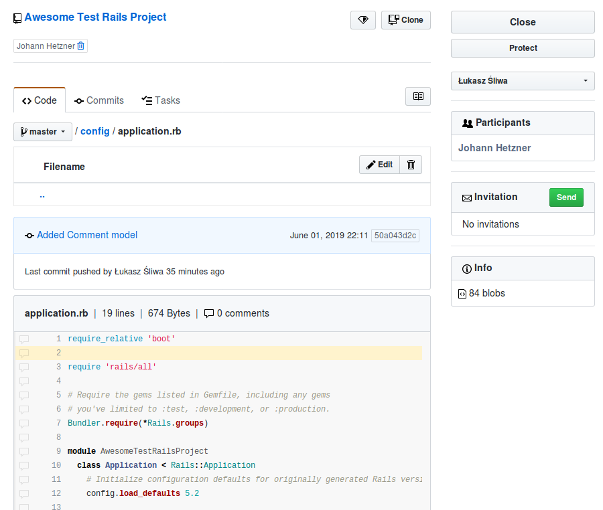
Task: Click the 84 blobs info entry
Action: click(x=482, y=293)
